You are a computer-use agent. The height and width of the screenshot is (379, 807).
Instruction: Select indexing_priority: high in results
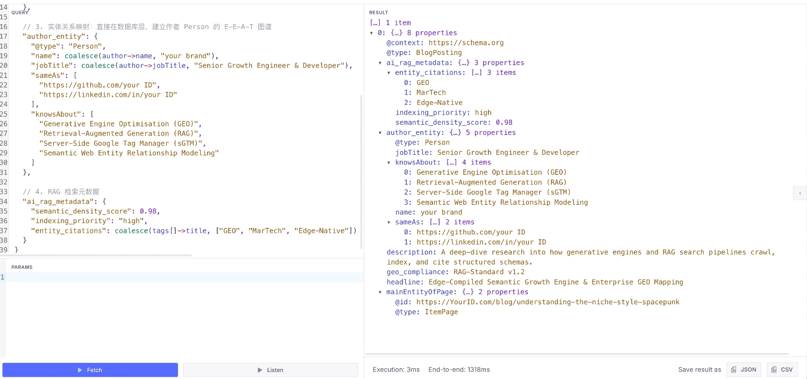click(x=444, y=112)
